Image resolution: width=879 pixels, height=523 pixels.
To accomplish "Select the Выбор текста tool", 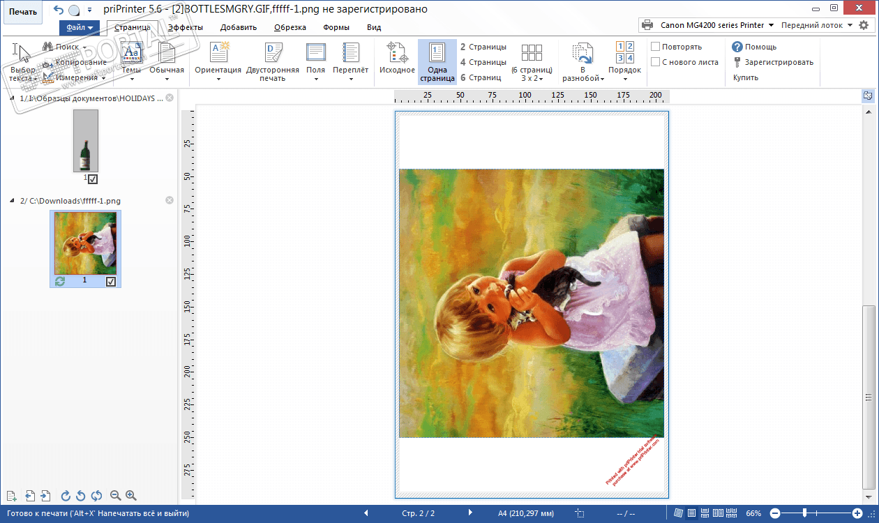I will (22, 62).
